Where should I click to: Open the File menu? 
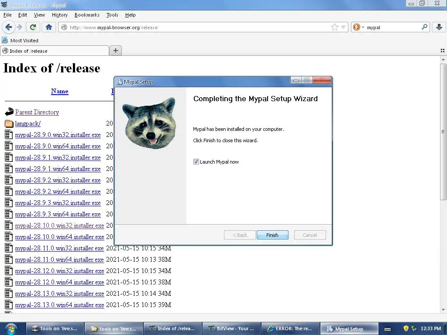coord(7,15)
